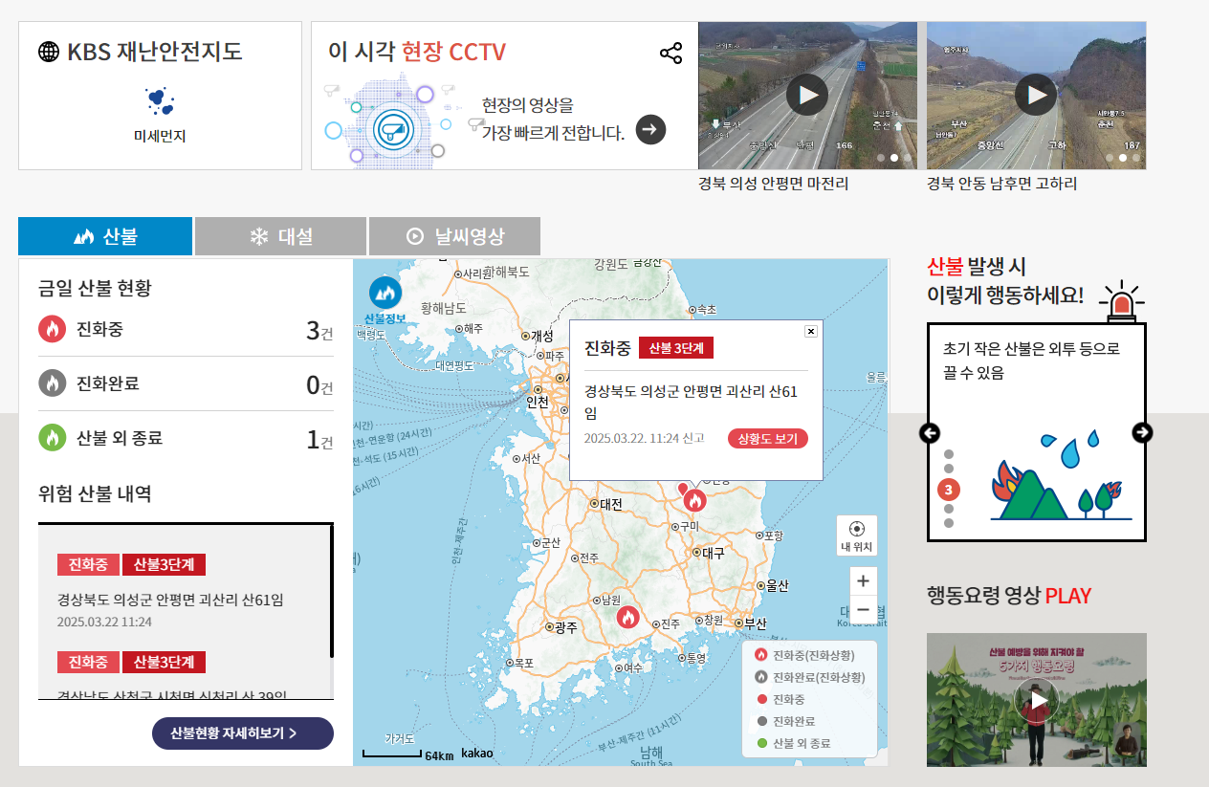Screen dimensions: 1209x787
Task: Click the next arrow on the wildfire tips carousel
Action: click(1142, 432)
